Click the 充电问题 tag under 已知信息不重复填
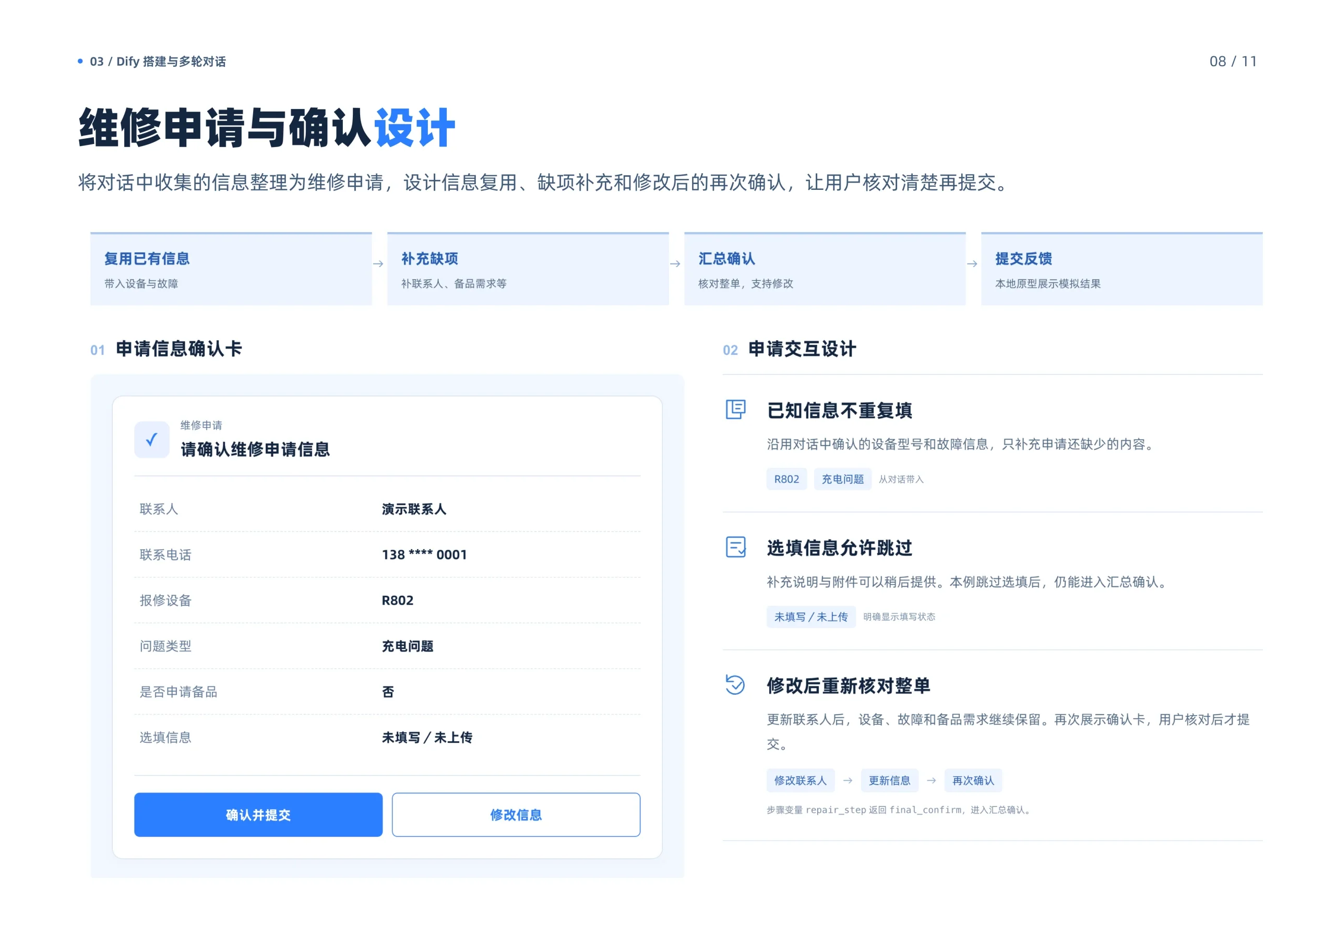This screenshot has width=1336, height=940. tap(842, 479)
